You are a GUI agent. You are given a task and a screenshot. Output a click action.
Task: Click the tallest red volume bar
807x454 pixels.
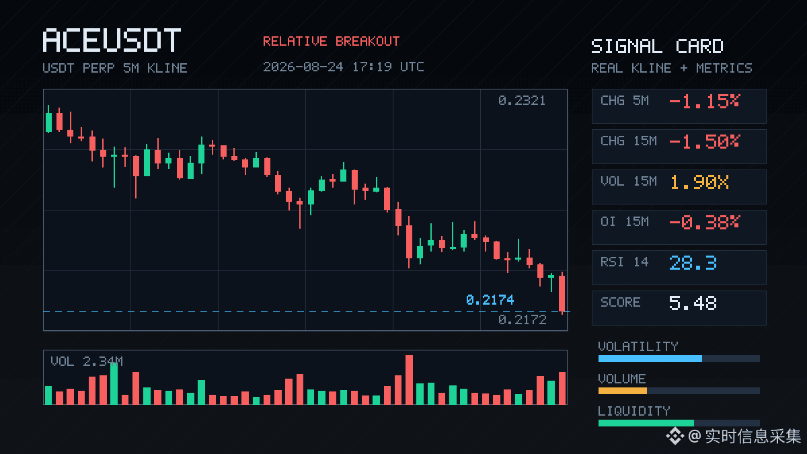click(x=409, y=379)
